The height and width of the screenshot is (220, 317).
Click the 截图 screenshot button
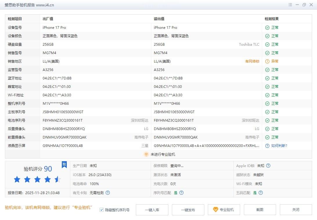pos(260,210)
